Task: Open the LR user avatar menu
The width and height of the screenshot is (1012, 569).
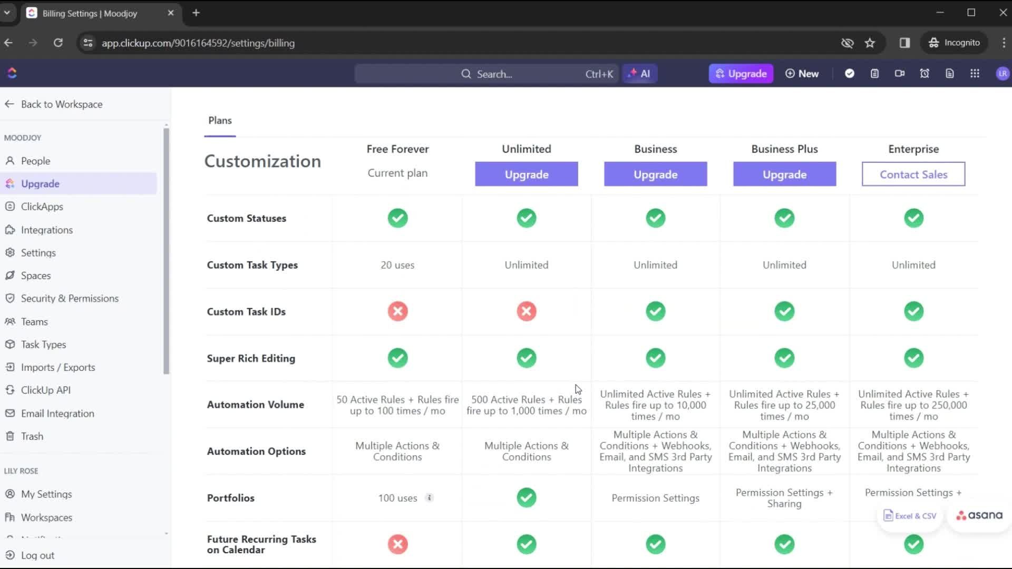Action: pyautogui.click(x=1002, y=74)
